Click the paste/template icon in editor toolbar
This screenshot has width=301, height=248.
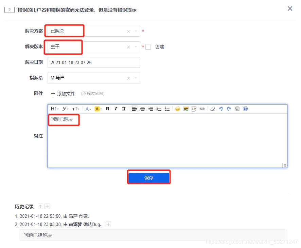[x=237, y=109]
